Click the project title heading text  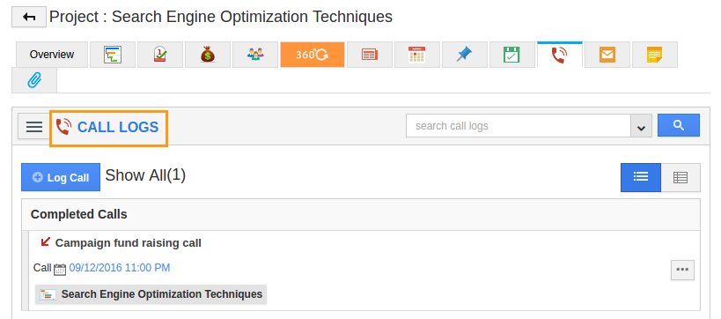[221, 17]
